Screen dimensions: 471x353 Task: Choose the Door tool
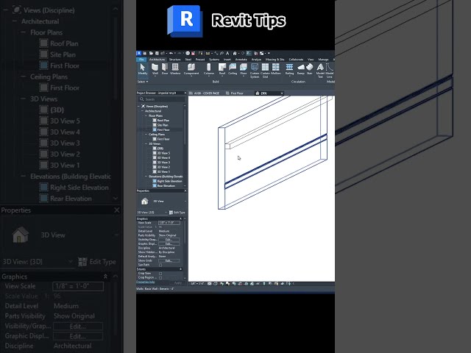click(x=165, y=69)
